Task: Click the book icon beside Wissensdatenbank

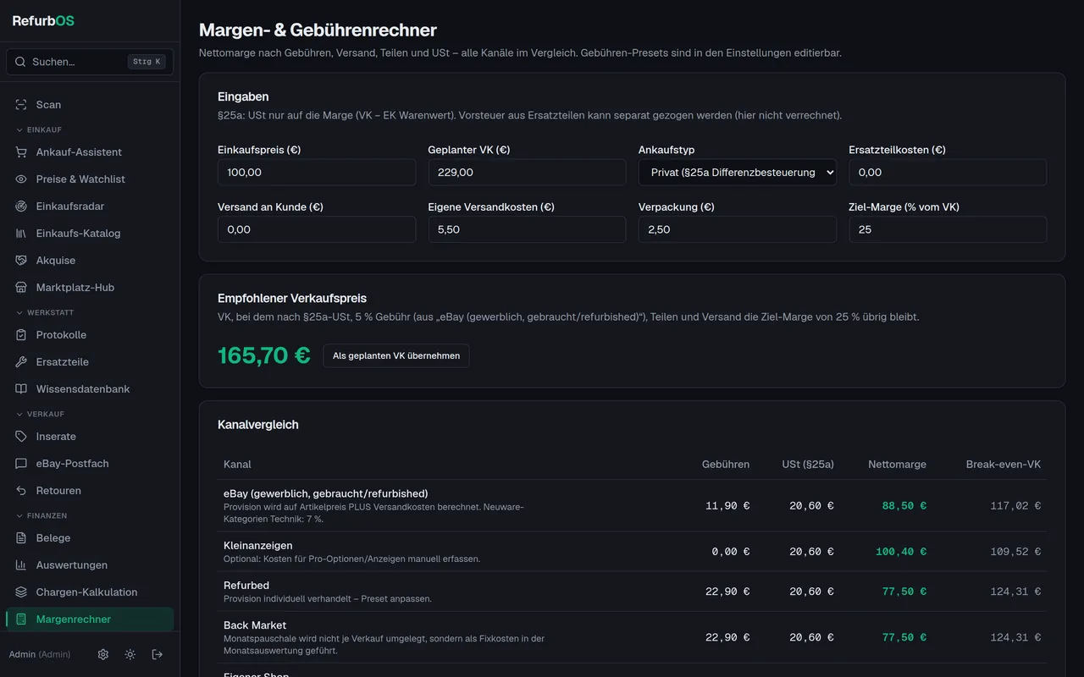Action: 21,389
